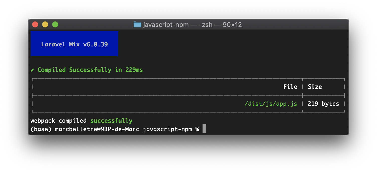Click the window title text "-zsh — 90×12"
This screenshot has height=172, width=377.
pos(220,25)
